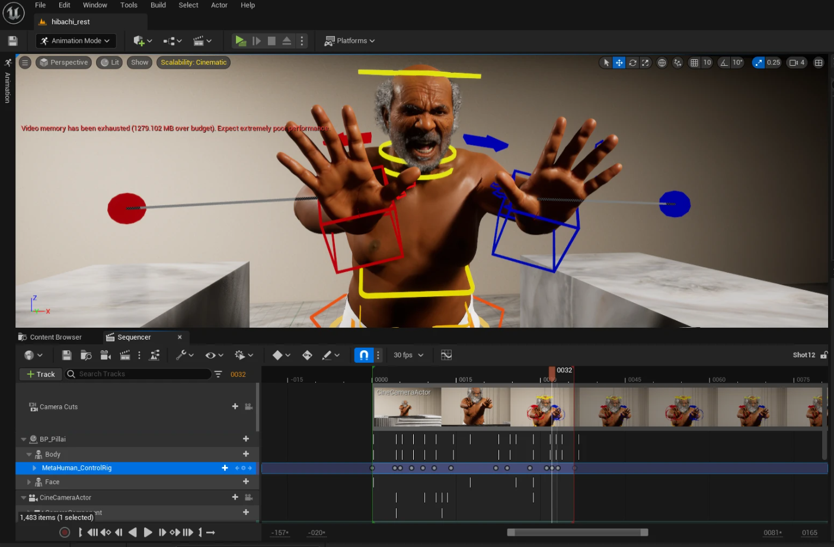
Task: Click the Sequencer record button
Action: pos(65,532)
